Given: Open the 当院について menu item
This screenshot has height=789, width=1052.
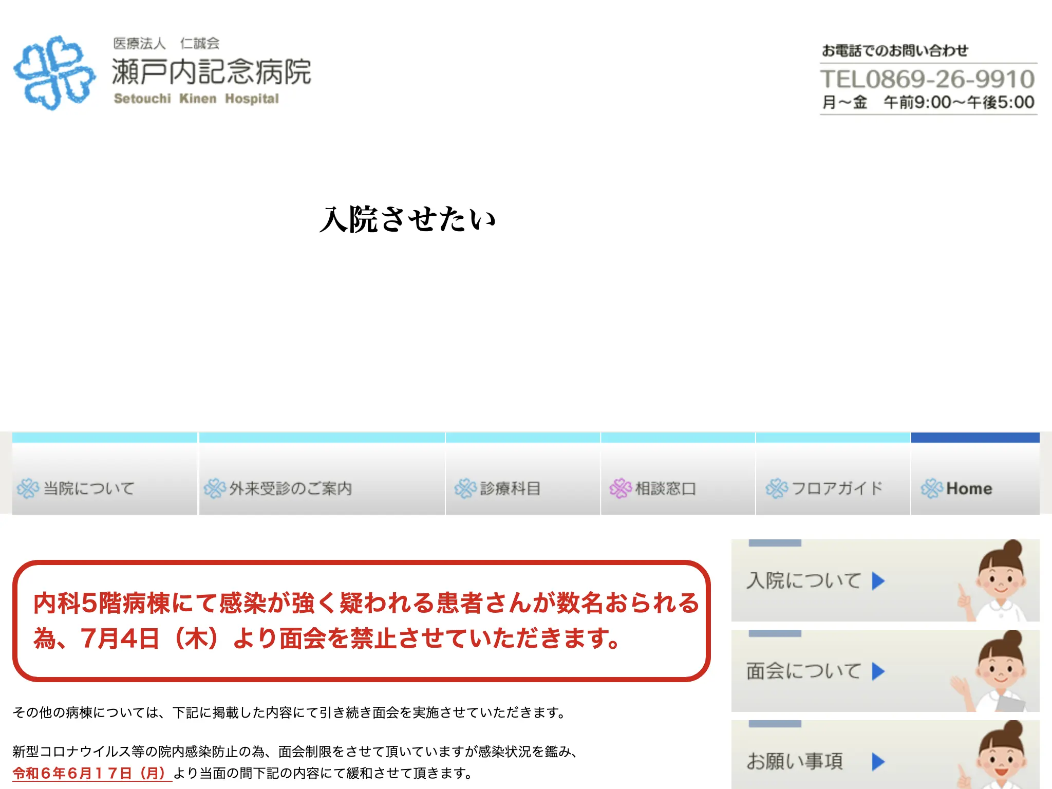Looking at the screenshot, I should (105, 474).
